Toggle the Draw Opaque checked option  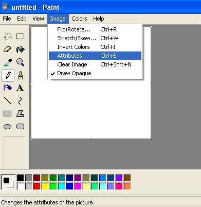tap(95, 73)
